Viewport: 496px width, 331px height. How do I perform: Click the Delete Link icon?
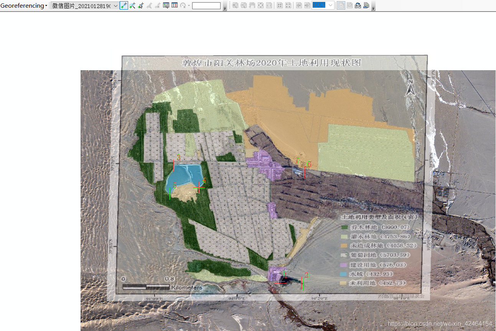tap(158, 5)
